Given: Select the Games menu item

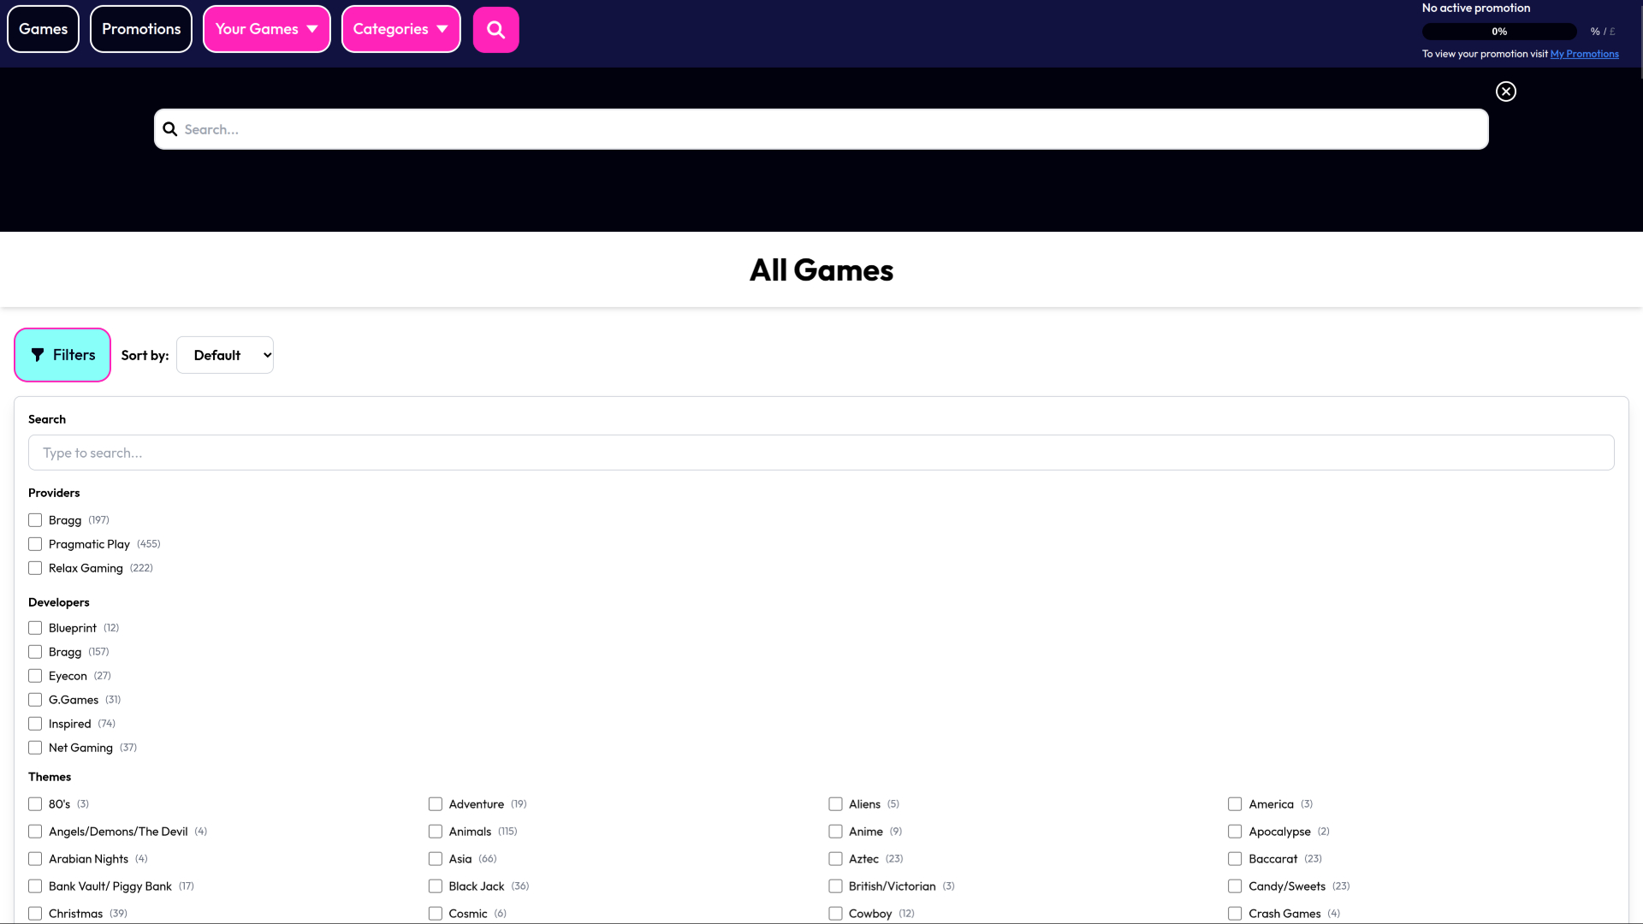Looking at the screenshot, I should (43, 28).
